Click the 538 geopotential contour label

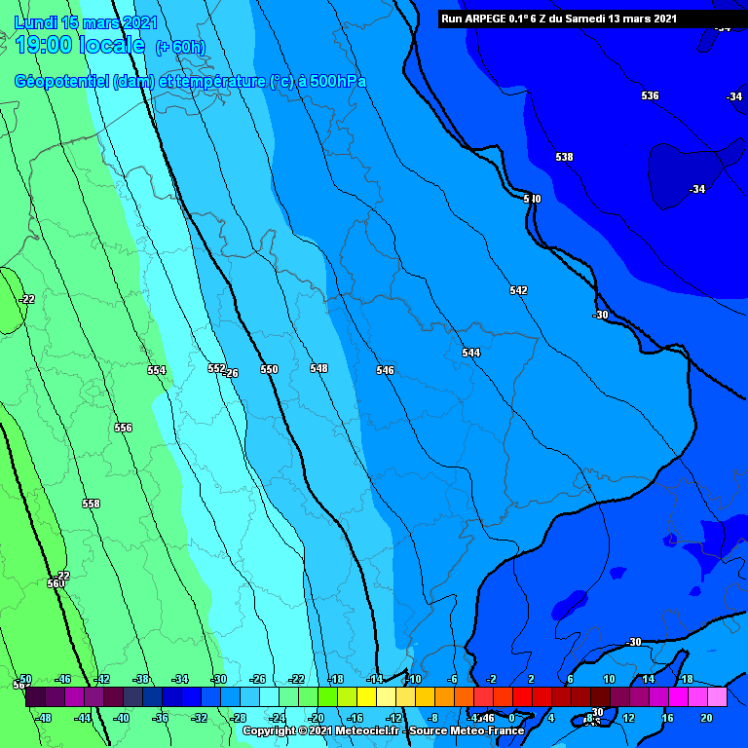(564, 157)
